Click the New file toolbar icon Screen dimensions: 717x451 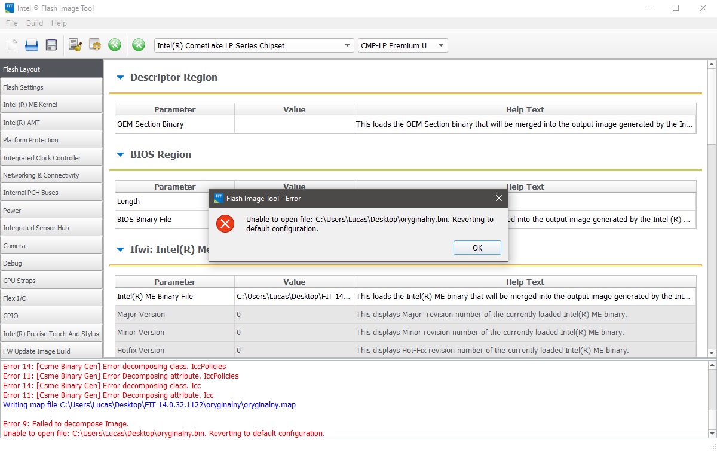[x=12, y=45]
